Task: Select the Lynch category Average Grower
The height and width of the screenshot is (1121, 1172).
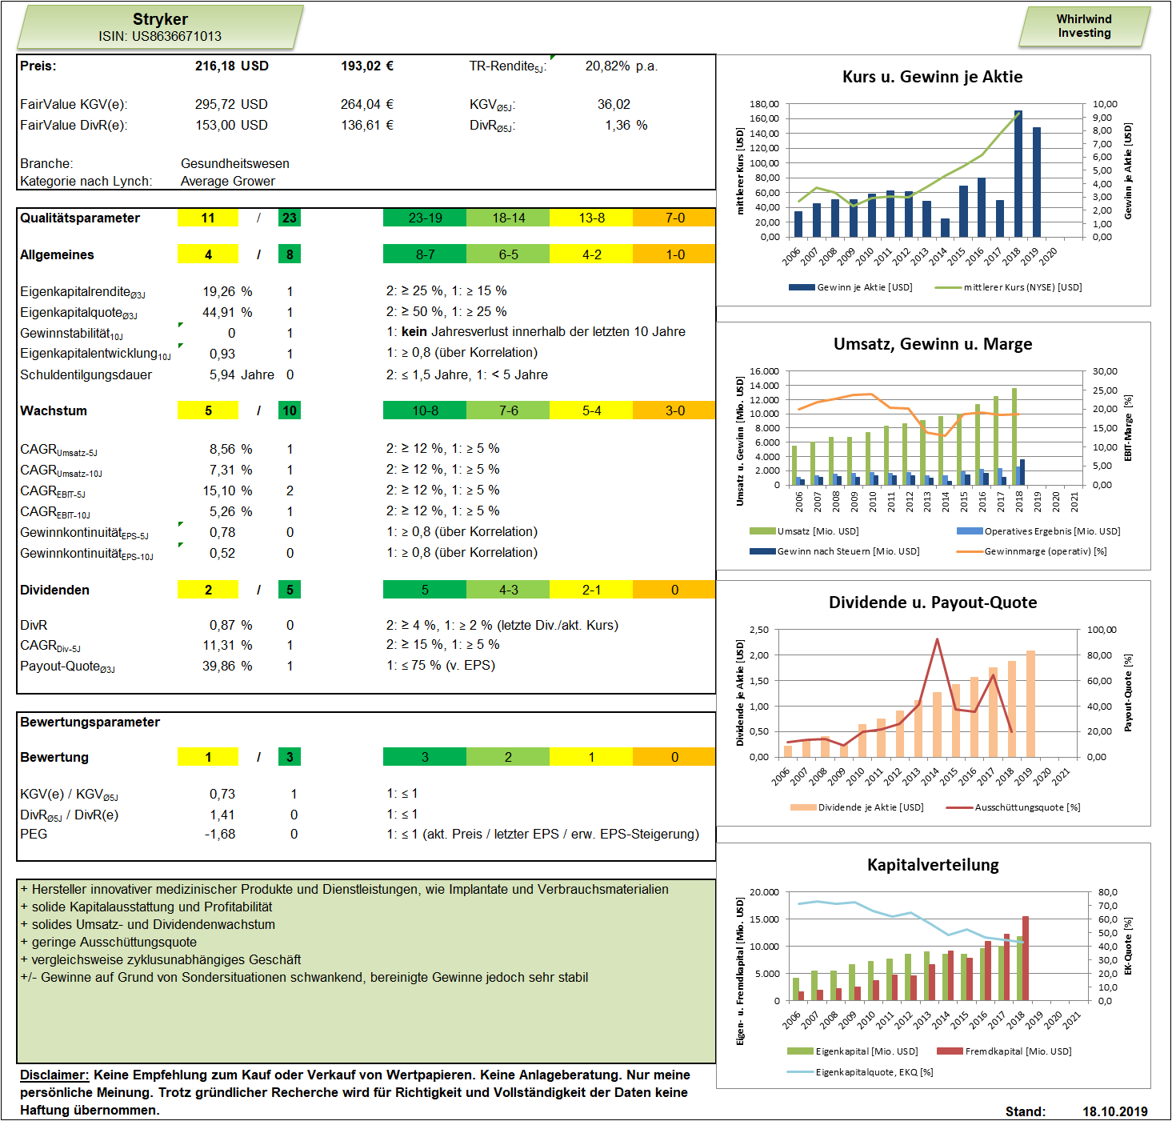Action: click(228, 181)
